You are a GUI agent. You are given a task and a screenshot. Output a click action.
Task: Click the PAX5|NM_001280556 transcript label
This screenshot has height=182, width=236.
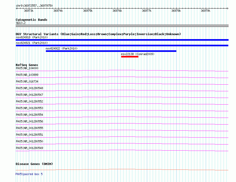(29, 121)
